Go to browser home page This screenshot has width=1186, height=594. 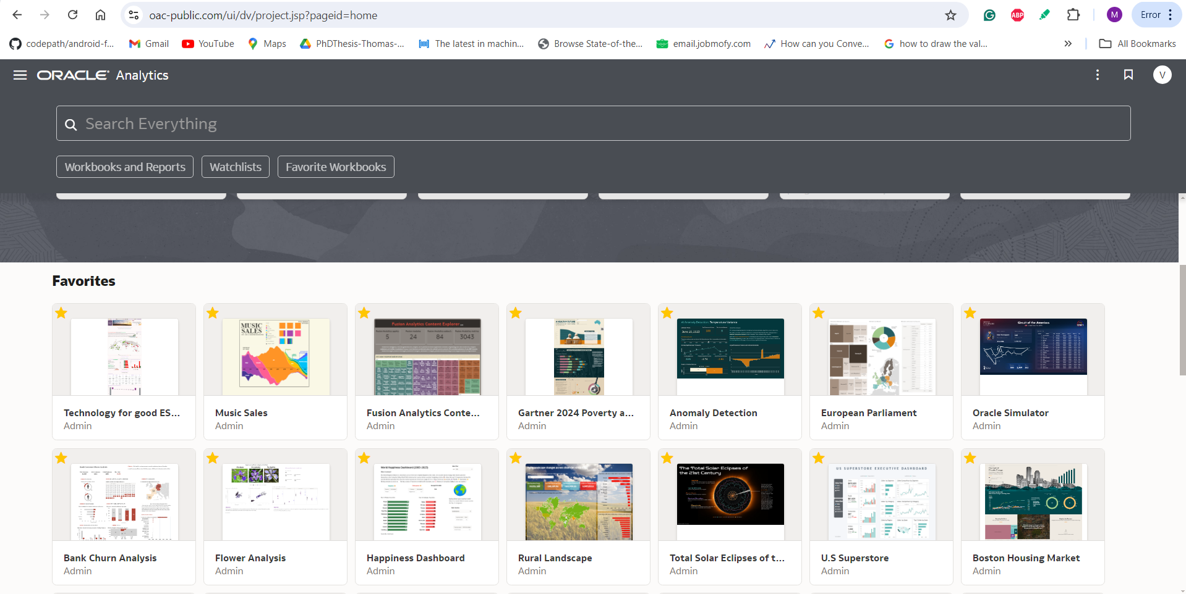[x=100, y=15]
